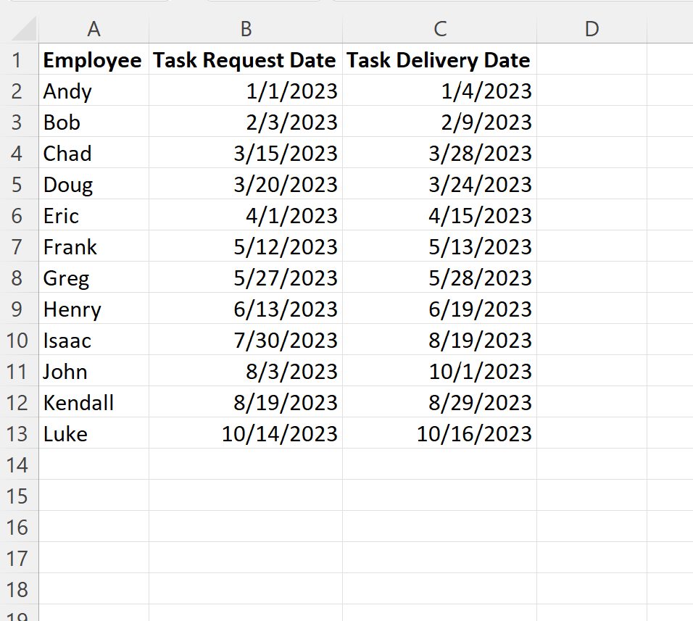Select empty cell D2 beside Andy's row
Viewport: 693px width, 621px height.
pos(592,91)
